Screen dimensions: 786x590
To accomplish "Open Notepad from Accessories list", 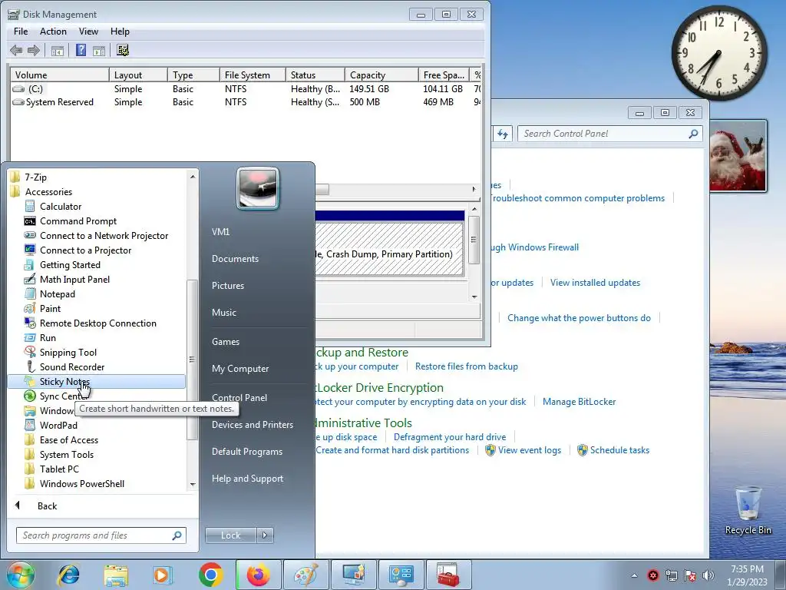I will click(x=57, y=294).
